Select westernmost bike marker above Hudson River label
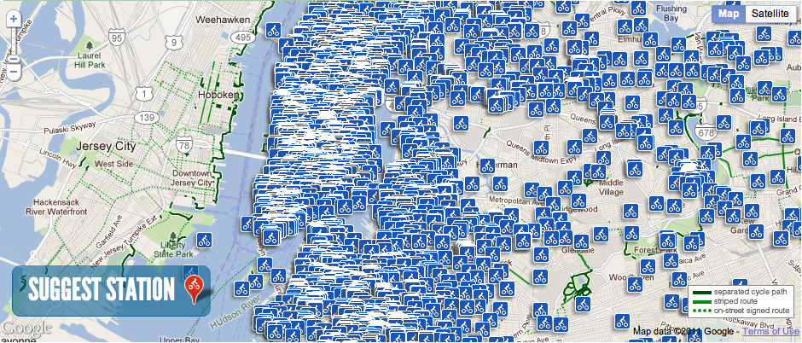802x343 pixels. tap(242, 288)
